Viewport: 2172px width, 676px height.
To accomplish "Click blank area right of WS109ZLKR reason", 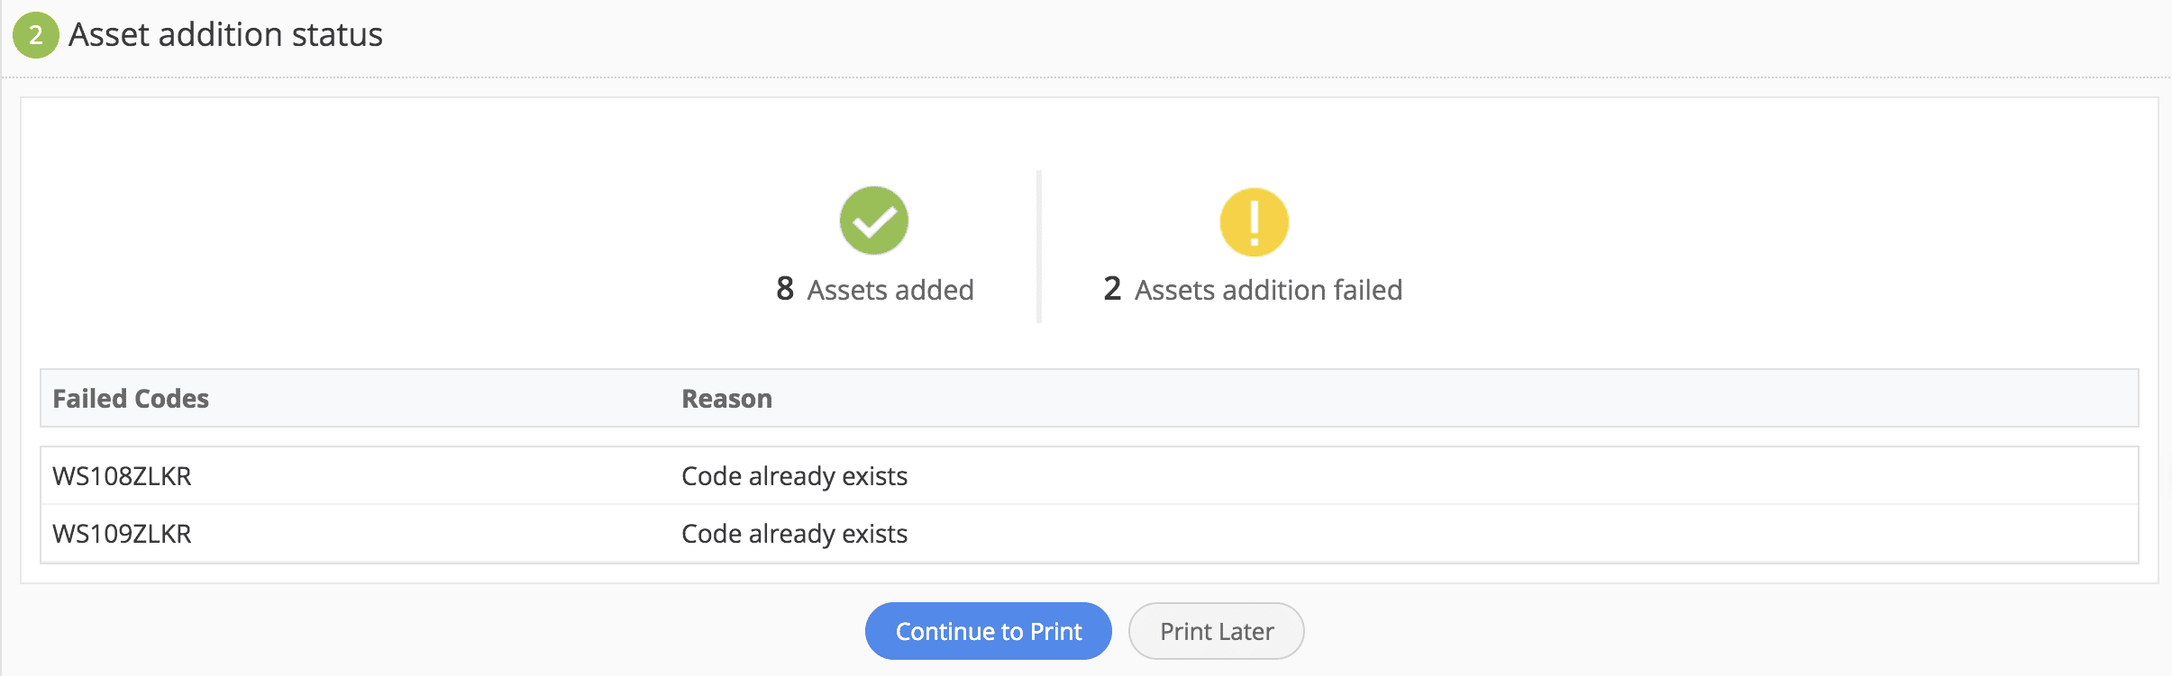I will (x=1442, y=534).
